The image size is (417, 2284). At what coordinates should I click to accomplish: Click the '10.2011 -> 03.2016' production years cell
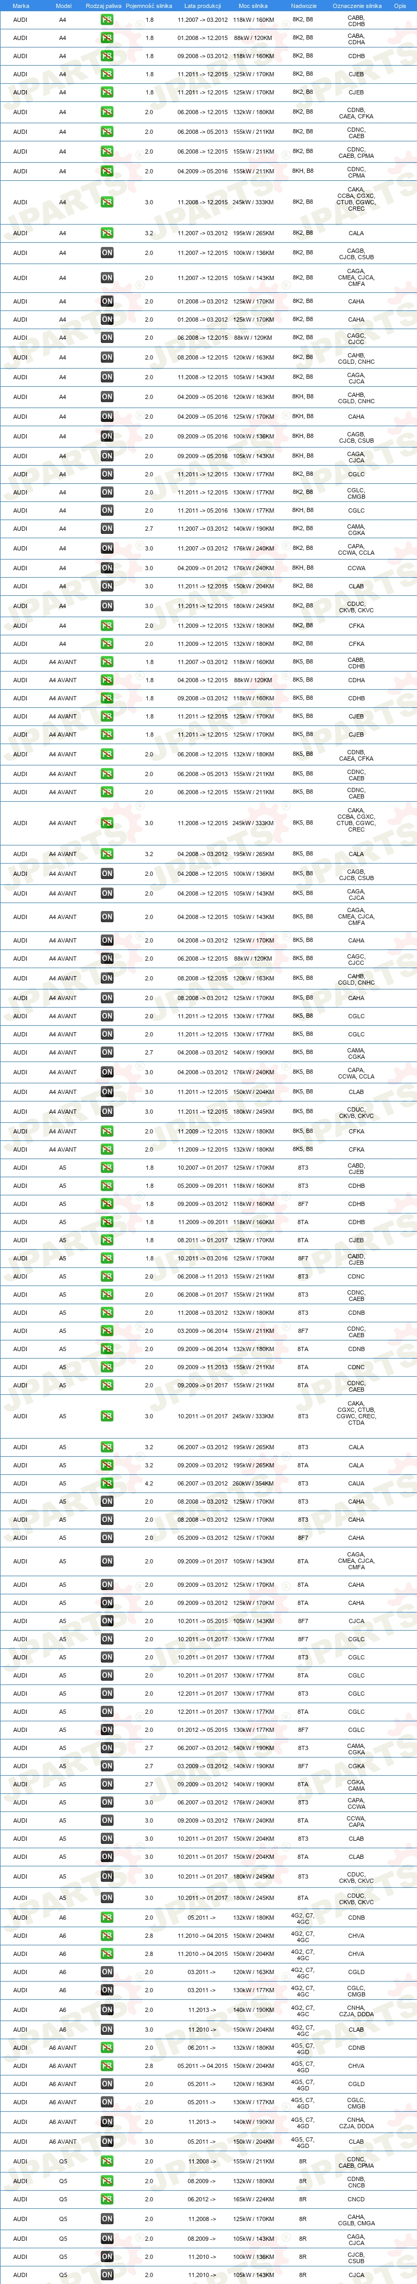click(x=202, y=1258)
